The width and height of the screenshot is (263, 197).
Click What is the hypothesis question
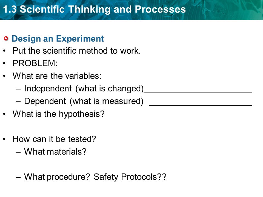(59, 114)
